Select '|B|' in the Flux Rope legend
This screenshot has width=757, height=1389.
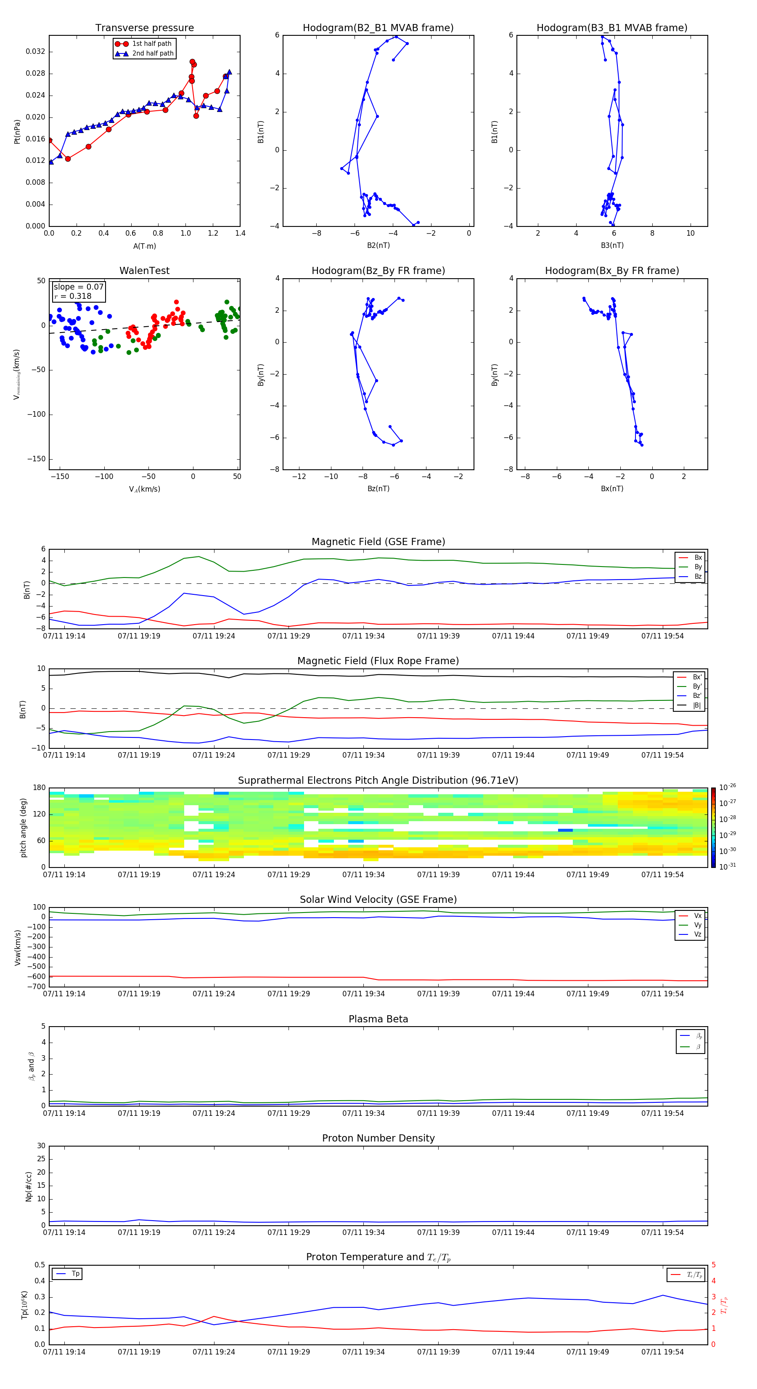(690, 705)
